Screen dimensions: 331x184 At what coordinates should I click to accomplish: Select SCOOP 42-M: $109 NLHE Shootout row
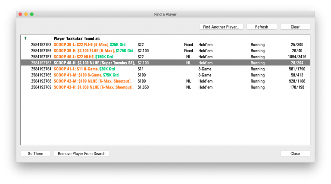pos(165,81)
